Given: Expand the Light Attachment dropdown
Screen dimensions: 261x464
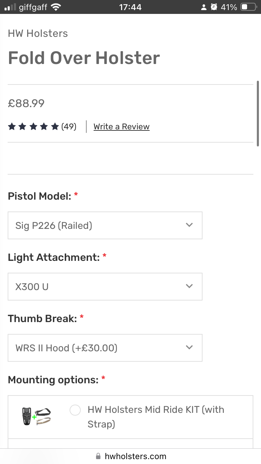Looking at the screenshot, I should pyautogui.click(x=105, y=287).
